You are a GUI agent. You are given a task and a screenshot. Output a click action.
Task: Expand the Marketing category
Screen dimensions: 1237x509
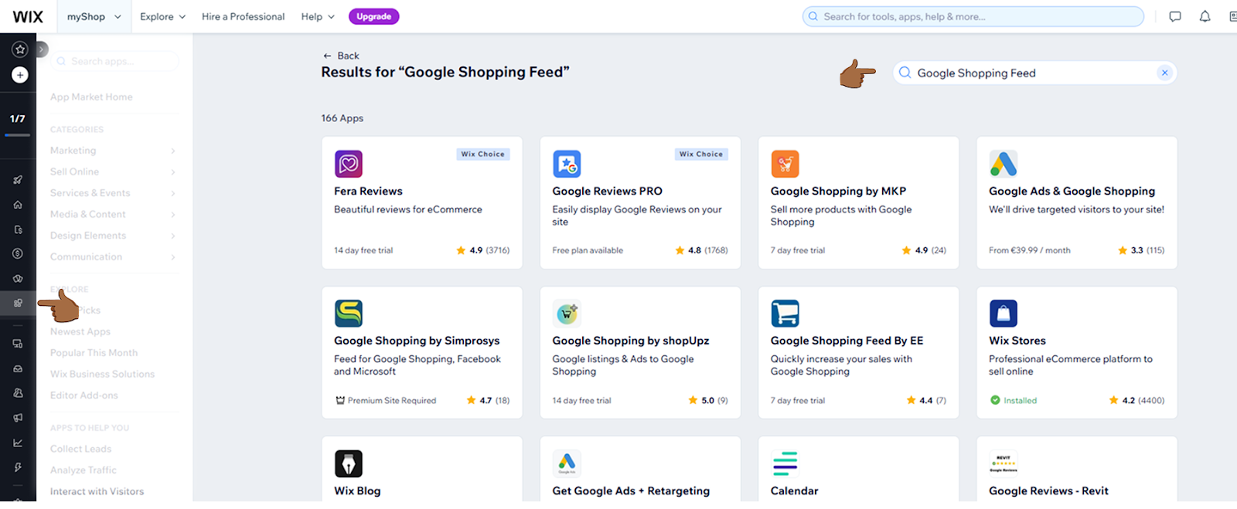(114, 151)
